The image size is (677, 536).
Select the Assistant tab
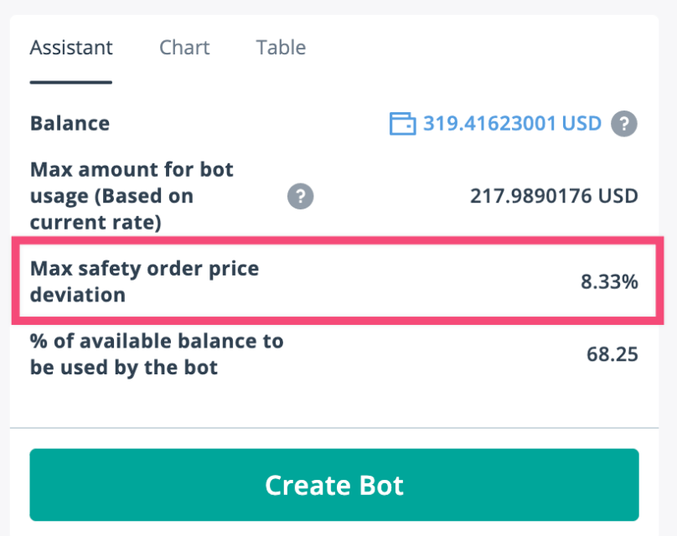pyautogui.click(x=71, y=48)
